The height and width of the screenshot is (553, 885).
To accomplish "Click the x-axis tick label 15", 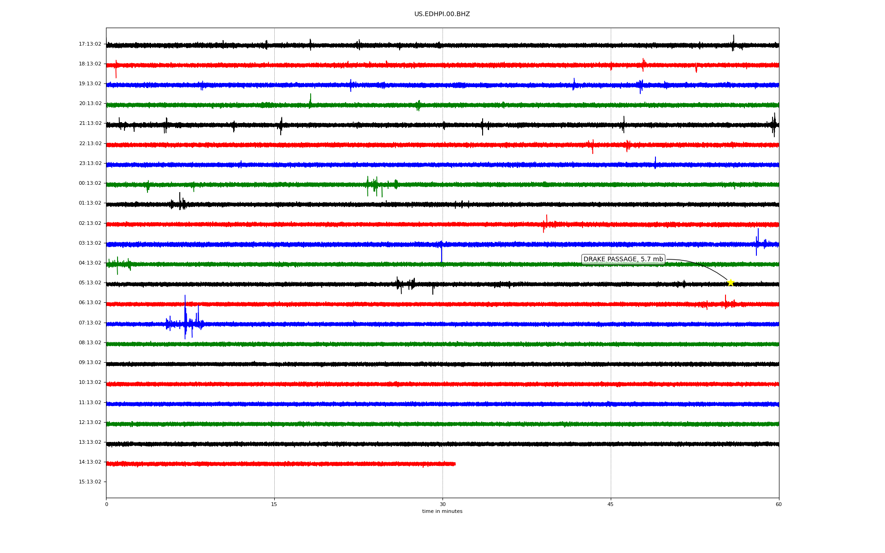I will pyautogui.click(x=274, y=505).
